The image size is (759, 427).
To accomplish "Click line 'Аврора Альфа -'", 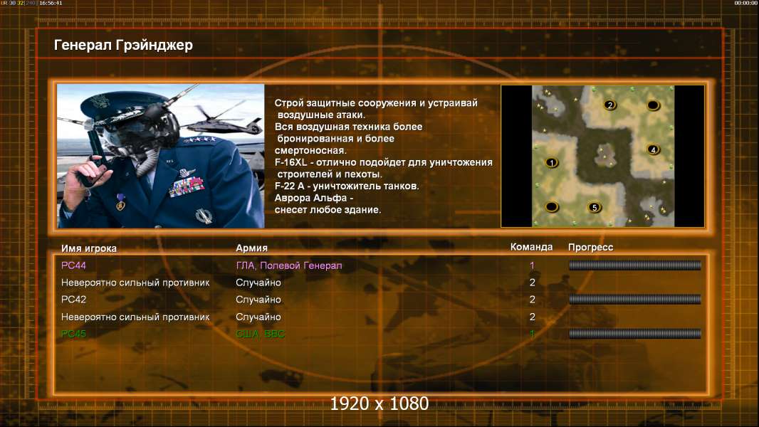I will tap(314, 198).
